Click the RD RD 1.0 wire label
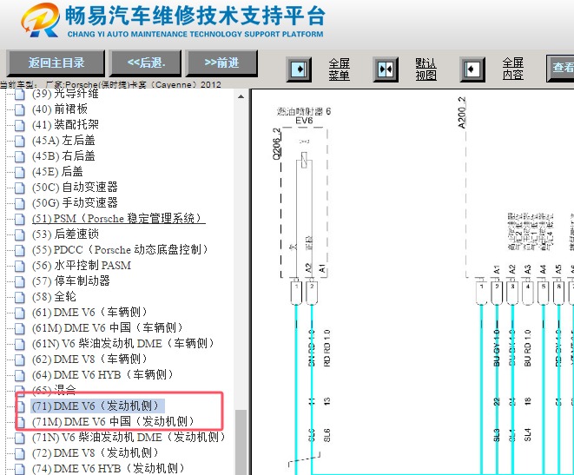The width and height of the screenshot is (574, 475). (327, 348)
